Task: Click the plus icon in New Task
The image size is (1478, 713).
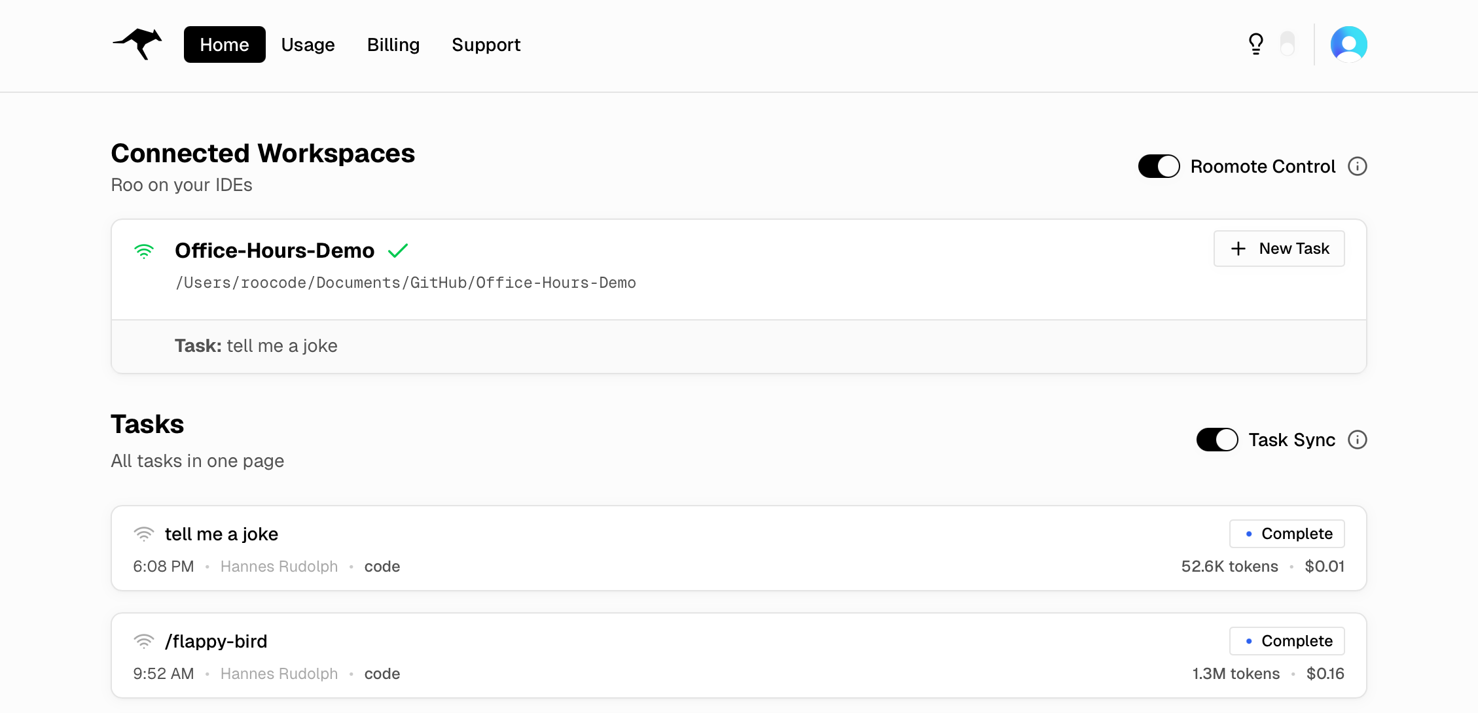Action: (1239, 249)
